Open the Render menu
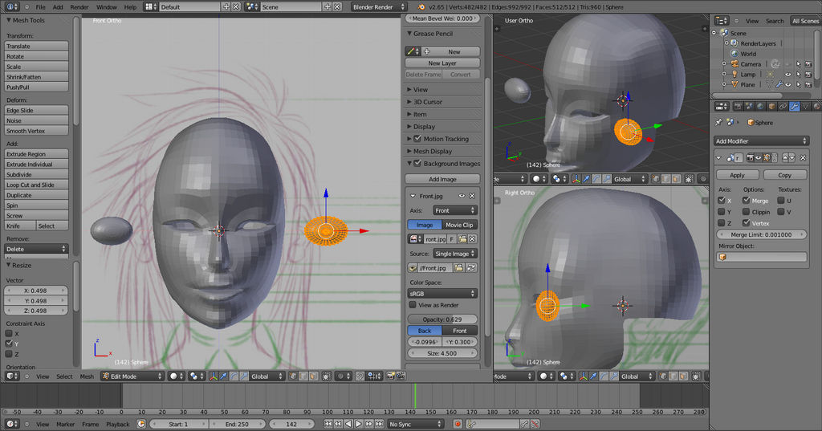 pyautogui.click(x=79, y=6)
